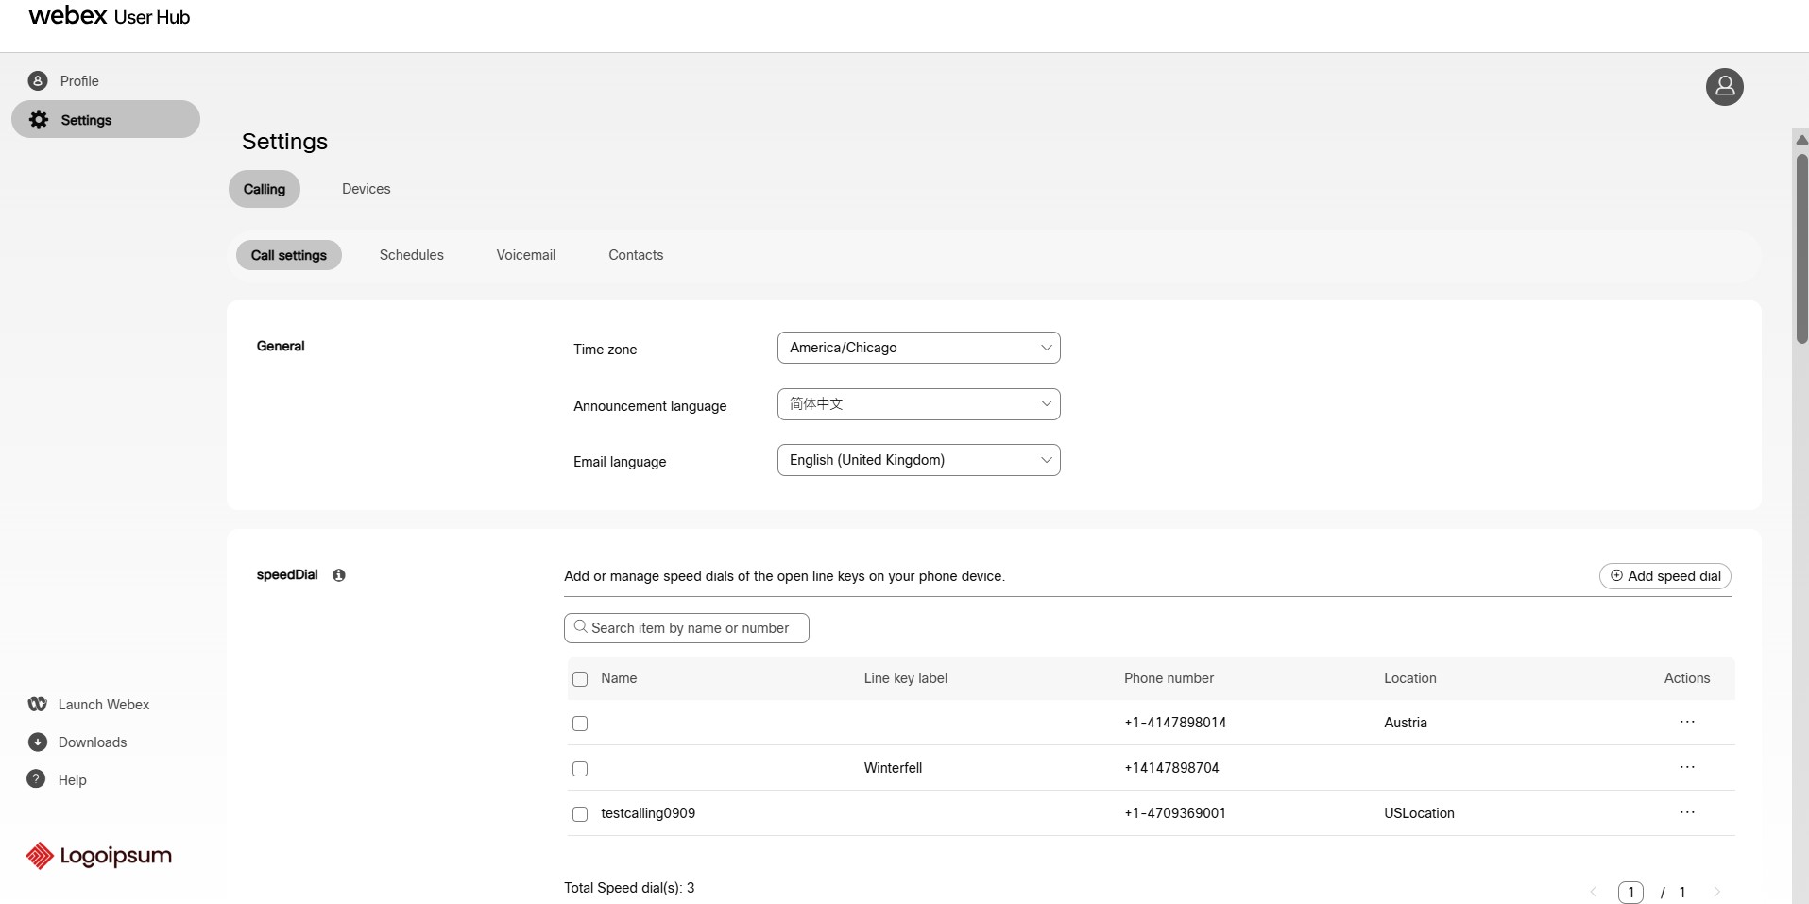Open the Email language dropdown
Viewport: 1809px width, 904px height.
918,460
